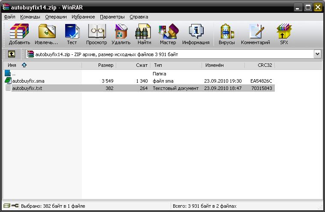Click the autobuyfix.sma file icon
The image size is (325, 212).
coord(8,81)
